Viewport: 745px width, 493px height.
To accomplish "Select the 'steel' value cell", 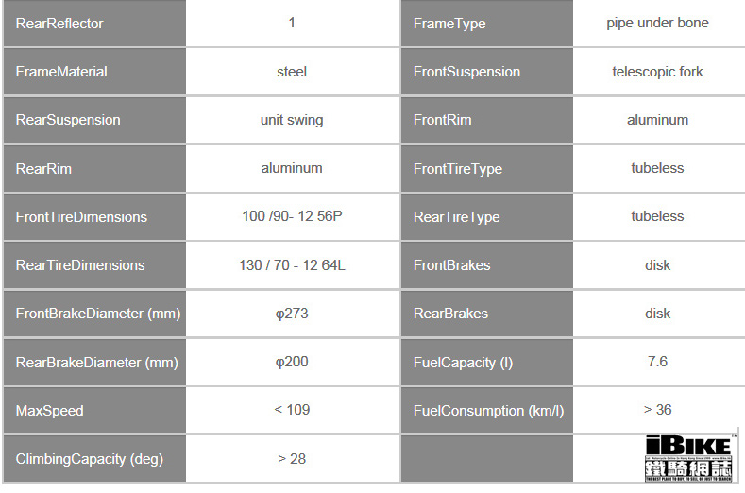I will point(292,72).
